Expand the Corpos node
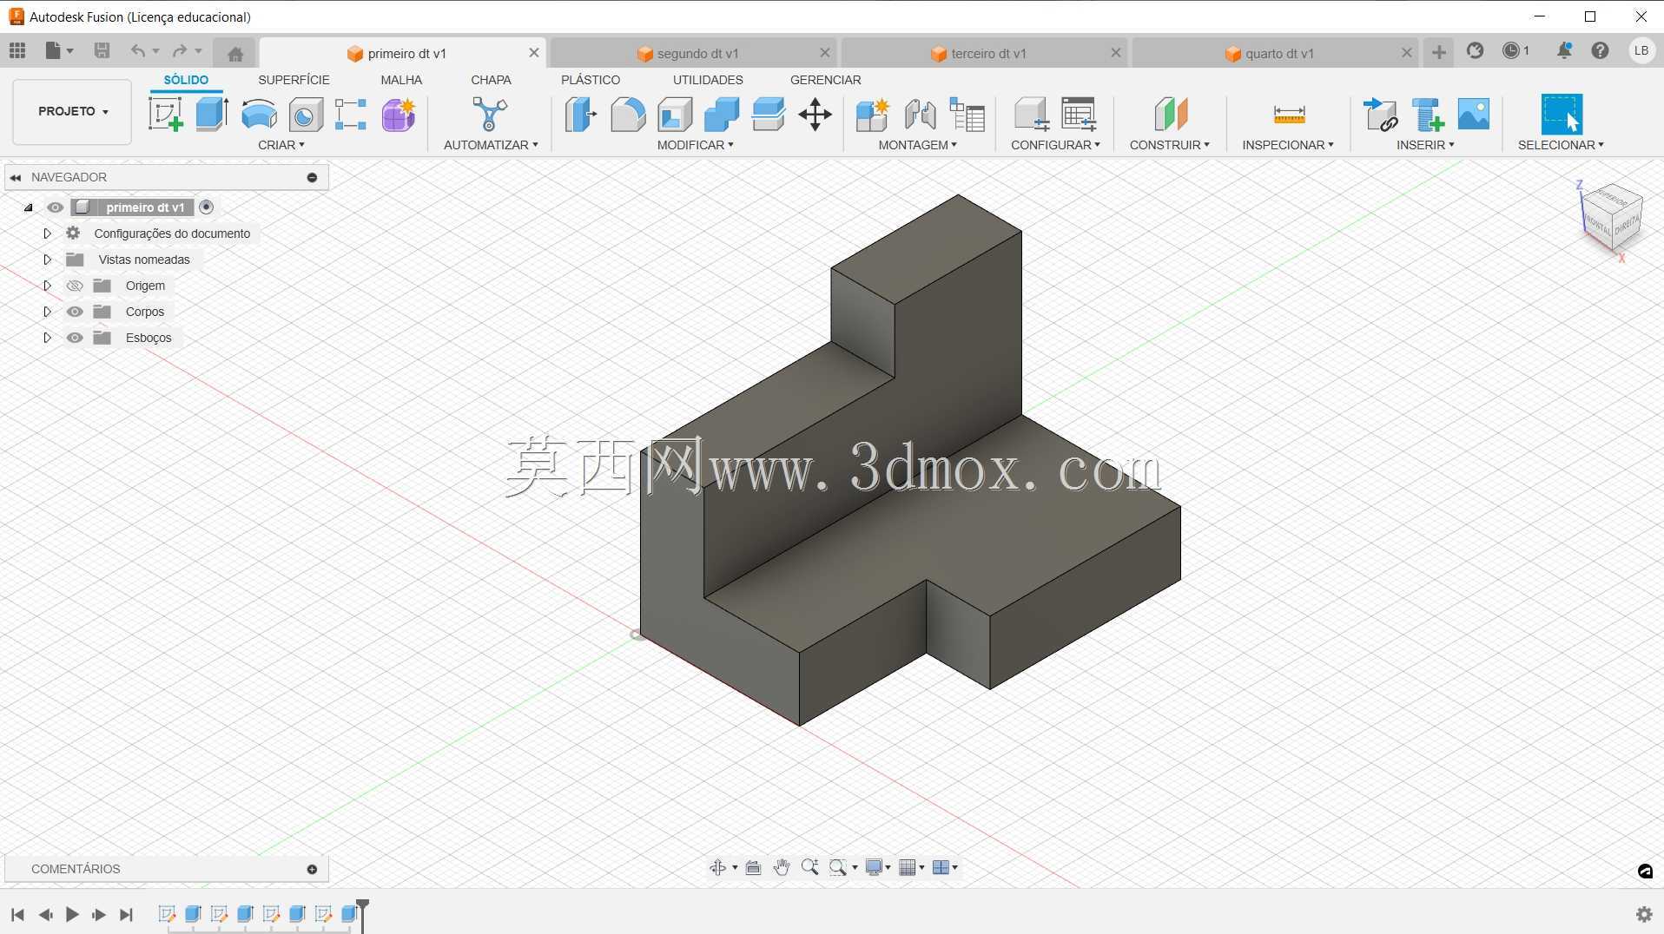The height and width of the screenshot is (934, 1664). 48,312
